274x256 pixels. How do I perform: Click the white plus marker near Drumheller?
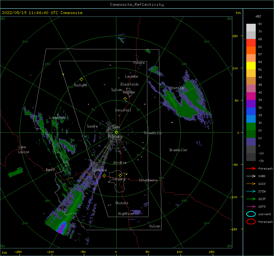(172, 122)
